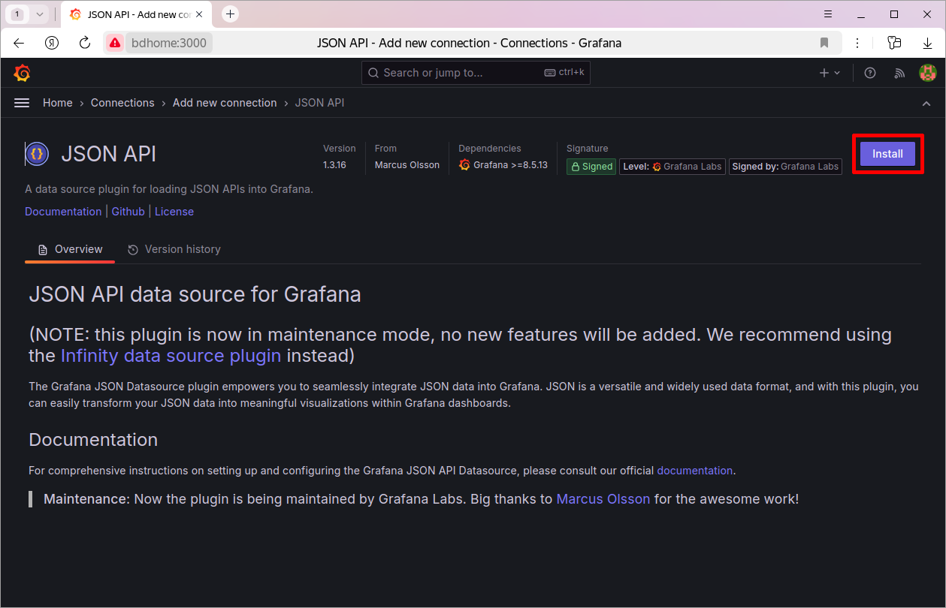Click the page title in address bar
The width and height of the screenshot is (946, 608).
pyautogui.click(x=470, y=43)
